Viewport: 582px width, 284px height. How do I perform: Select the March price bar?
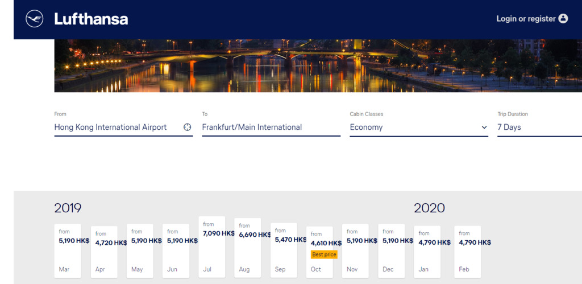pyautogui.click(x=68, y=250)
